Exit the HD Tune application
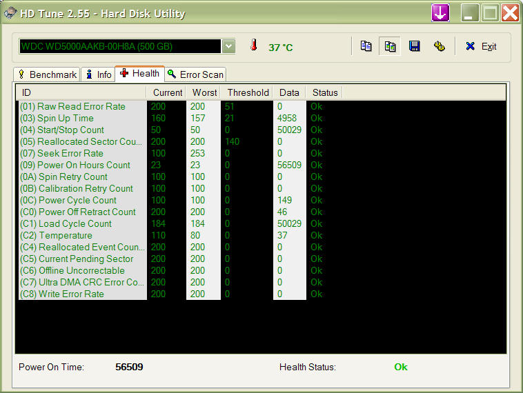Viewport: 523px width, 393px height. 481,46
